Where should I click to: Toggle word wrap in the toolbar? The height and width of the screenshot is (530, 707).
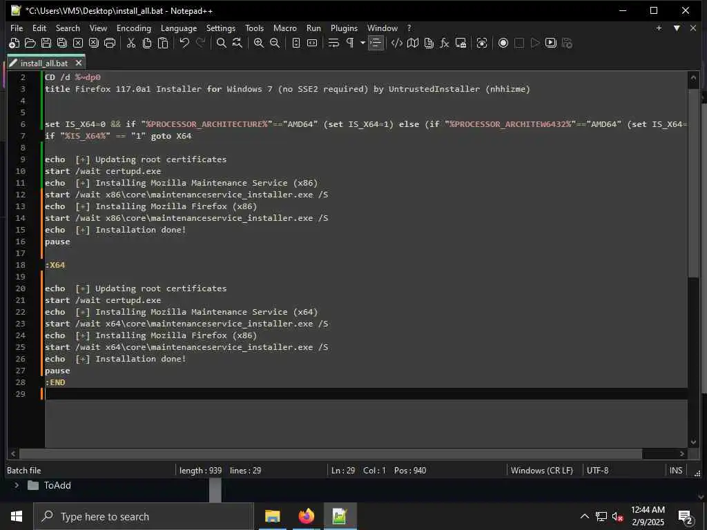click(333, 43)
